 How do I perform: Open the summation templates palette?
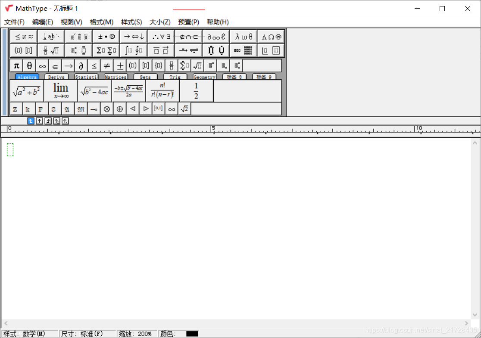tap(106, 50)
